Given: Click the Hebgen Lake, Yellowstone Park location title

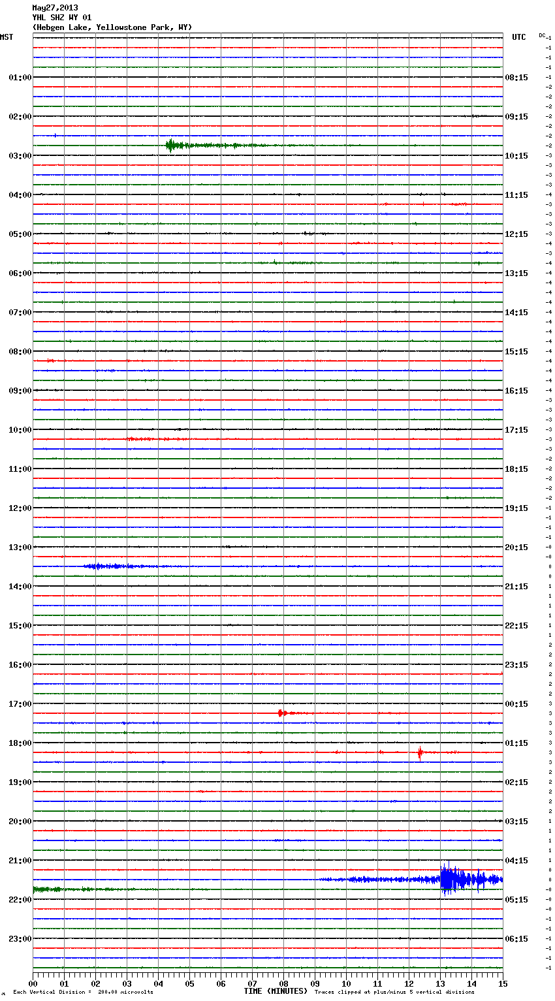Looking at the screenshot, I should click(x=112, y=27).
